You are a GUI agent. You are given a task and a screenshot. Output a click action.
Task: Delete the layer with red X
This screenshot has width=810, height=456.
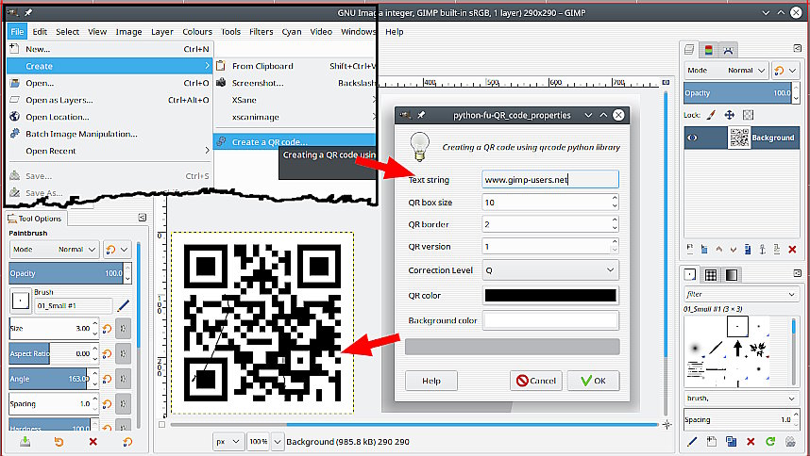pyautogui.click(x=792, y=250)
